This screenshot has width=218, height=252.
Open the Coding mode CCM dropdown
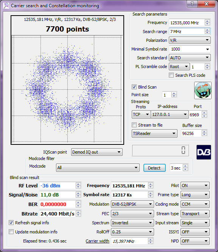pyautogui.click(x=195, y=204)
